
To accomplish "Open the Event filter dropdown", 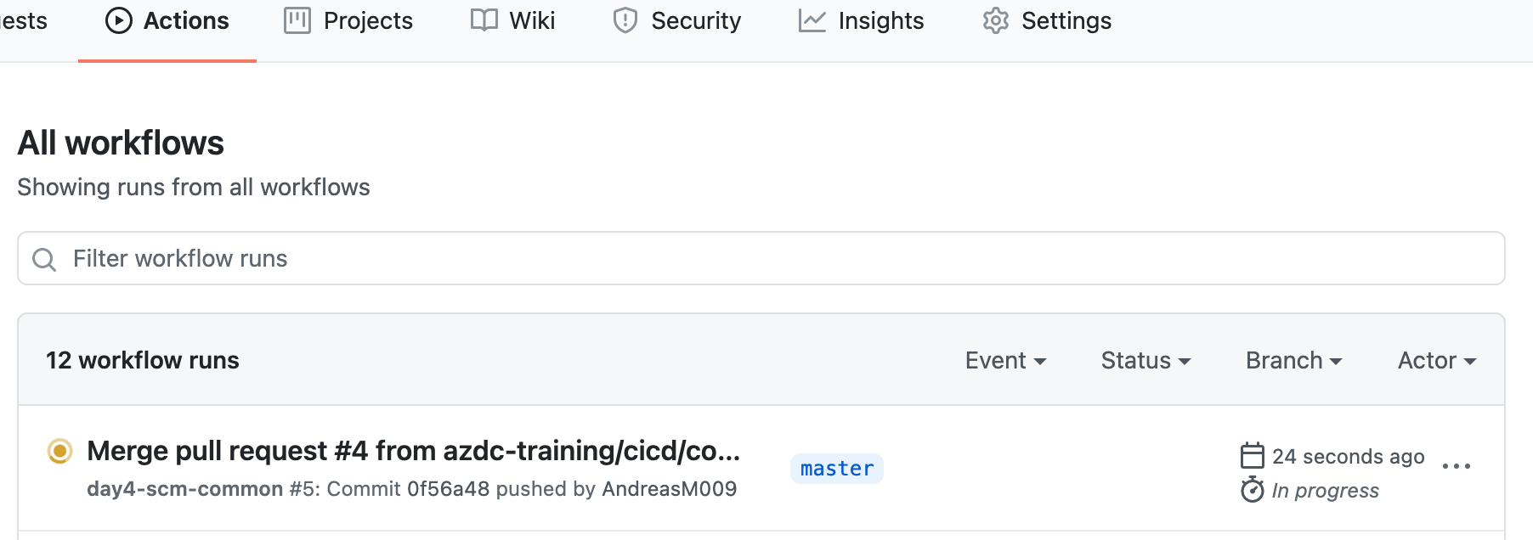I will coord(1005,360).
